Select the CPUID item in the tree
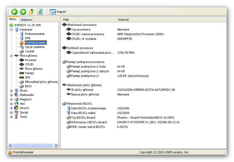This screenshot has width=234, height=162. [x=29, y=64]
